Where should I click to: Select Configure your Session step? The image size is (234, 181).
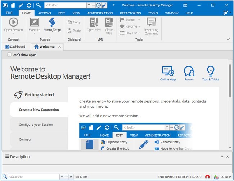coord(39,125)
